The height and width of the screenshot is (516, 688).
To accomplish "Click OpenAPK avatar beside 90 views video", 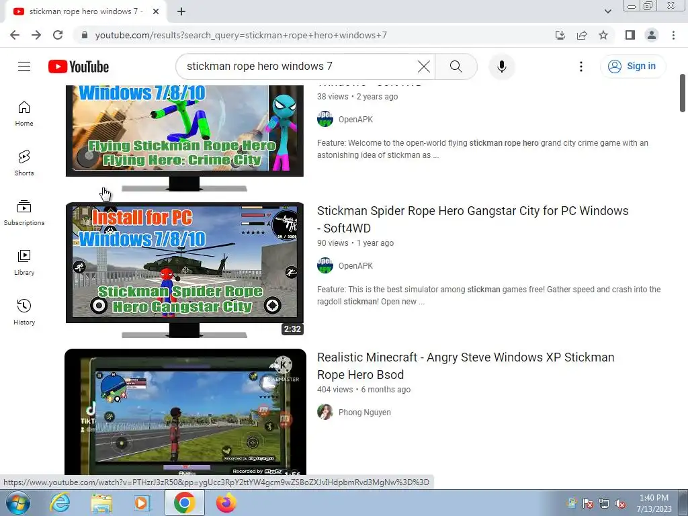I will (x=325, y=265).
